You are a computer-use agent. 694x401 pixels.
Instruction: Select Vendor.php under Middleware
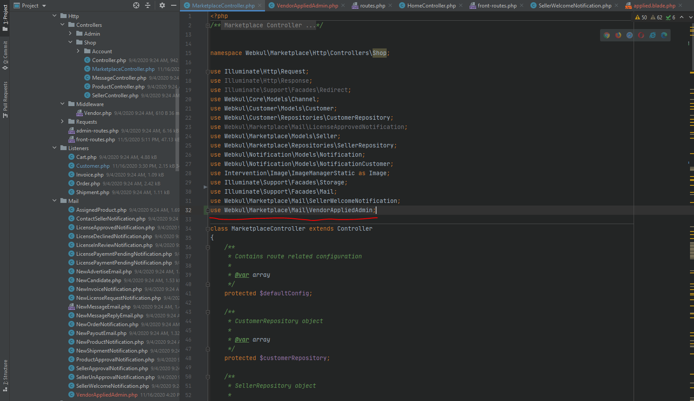(97, 113)
